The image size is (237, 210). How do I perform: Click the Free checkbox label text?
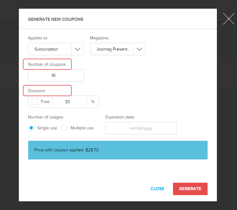(45, 102)
